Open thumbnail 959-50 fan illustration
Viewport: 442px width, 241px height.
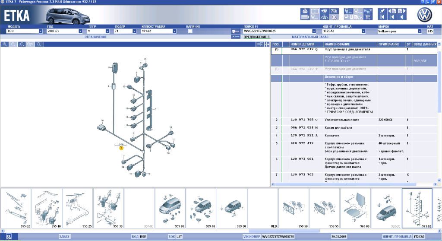pyautogui.click(x=294, y=208)
